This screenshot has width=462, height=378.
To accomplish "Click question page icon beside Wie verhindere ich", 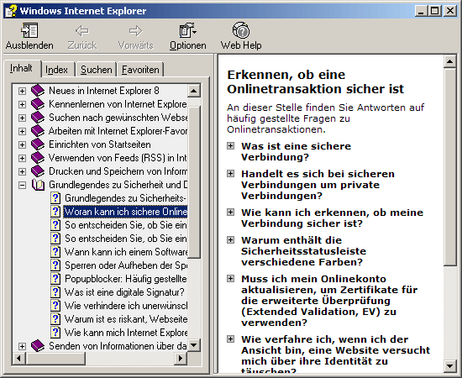I will pyautogui.click(x=55, y=306).
